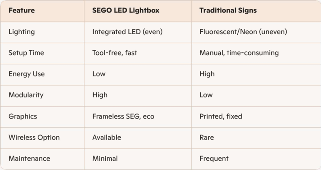Select the Energy Use row label
Screen dimensions: 321x170
pyautogui.click(x=26, y=74)
